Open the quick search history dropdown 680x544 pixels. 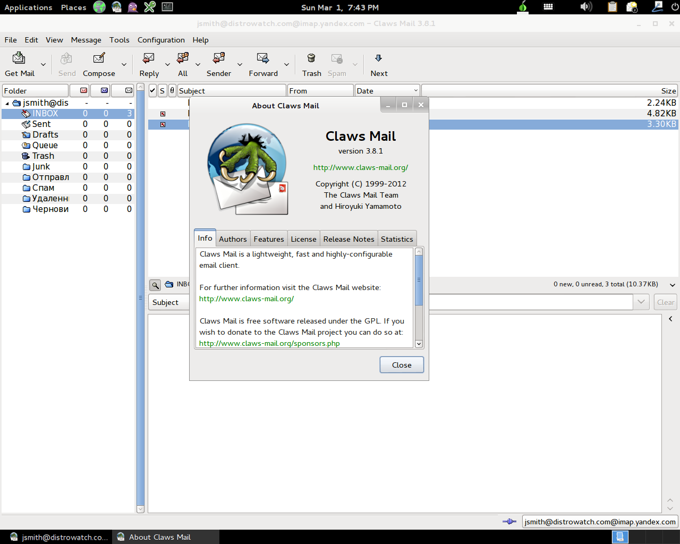tap(641, 302)
